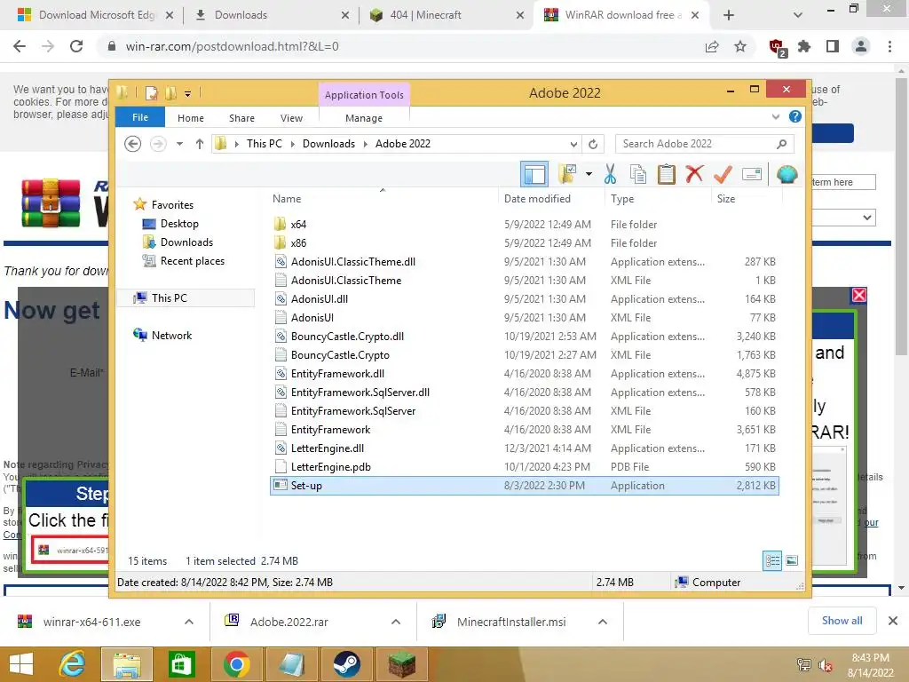The width and height of the screenshot is (909, 682).
Task: Sort by the Name column header
Action: (x=383, y=198)
